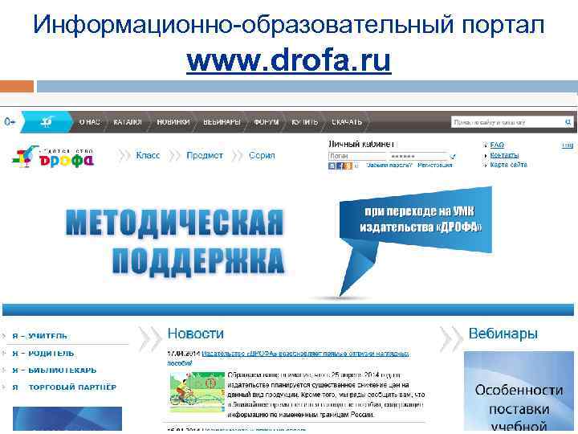Click the small link at far right of FAQ row
Screen dimensions: 578x434
pyautogui.click(x=568, y=145)
